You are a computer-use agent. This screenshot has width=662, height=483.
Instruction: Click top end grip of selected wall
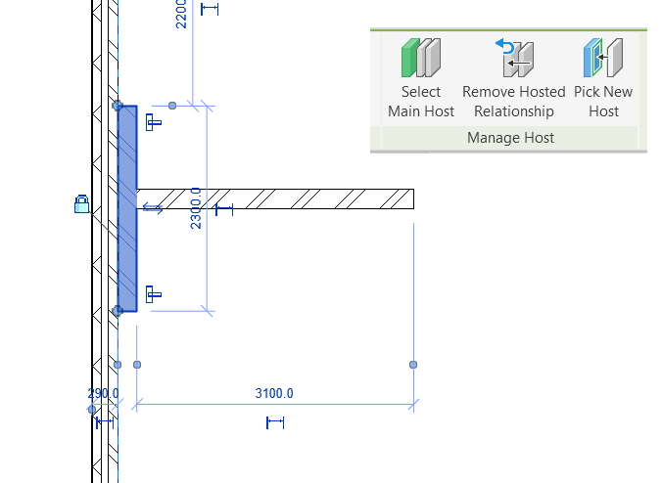click(x=118, y=106)
